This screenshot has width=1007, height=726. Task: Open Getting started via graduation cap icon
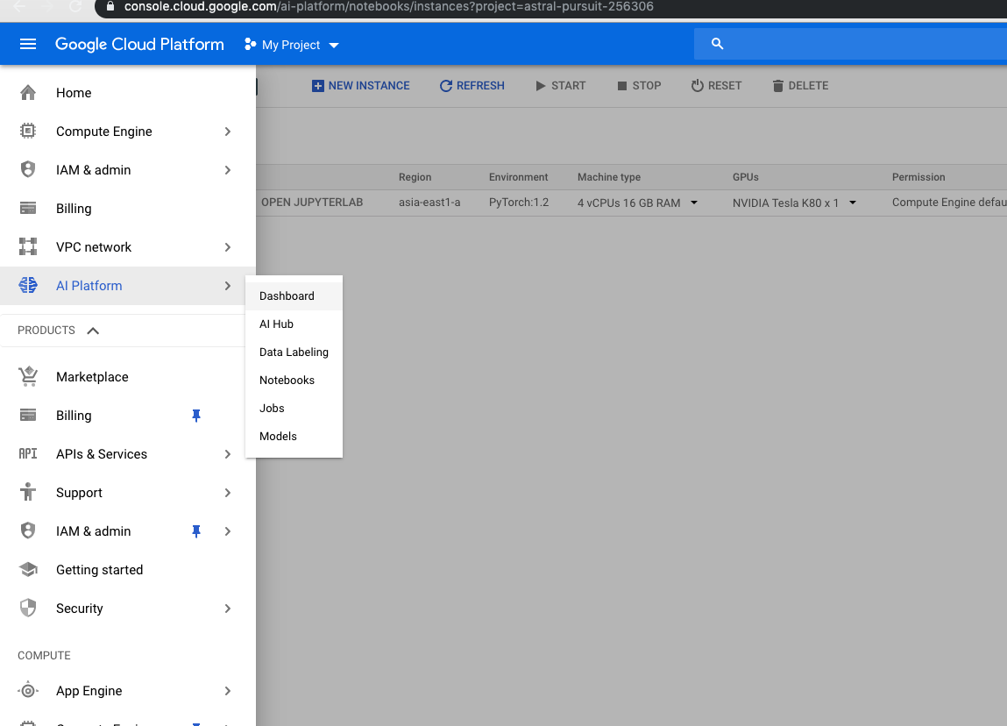coord(28,569)
